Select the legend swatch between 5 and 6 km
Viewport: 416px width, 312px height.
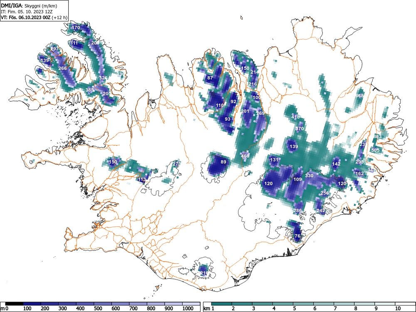coord(303,304)
